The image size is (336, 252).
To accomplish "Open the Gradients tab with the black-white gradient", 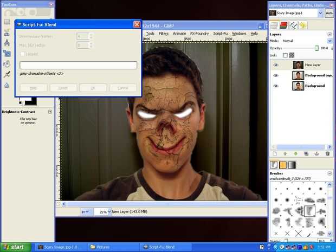I will click(292, 165).
